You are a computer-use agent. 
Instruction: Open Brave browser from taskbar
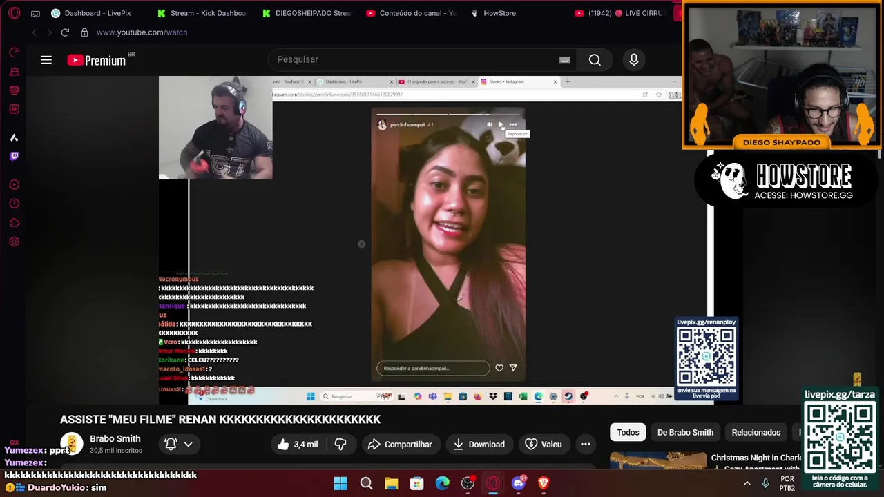544,484
